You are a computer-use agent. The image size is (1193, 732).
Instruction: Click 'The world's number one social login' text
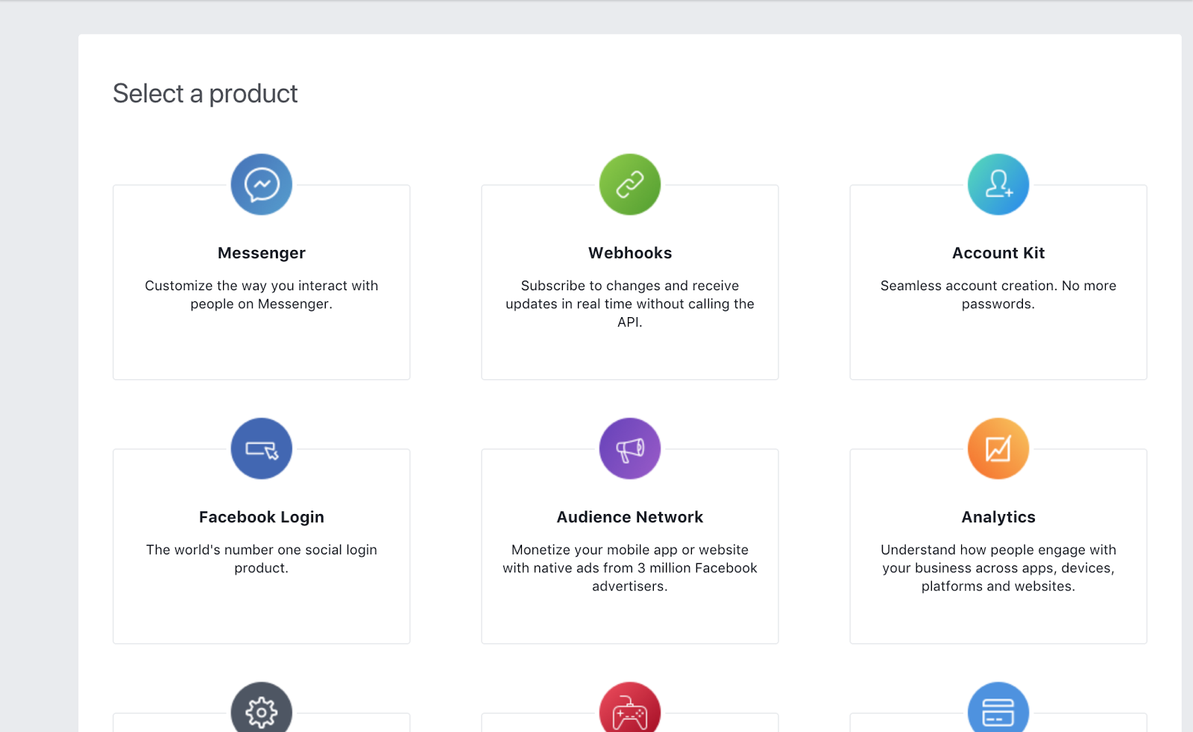tap(262, 559)
